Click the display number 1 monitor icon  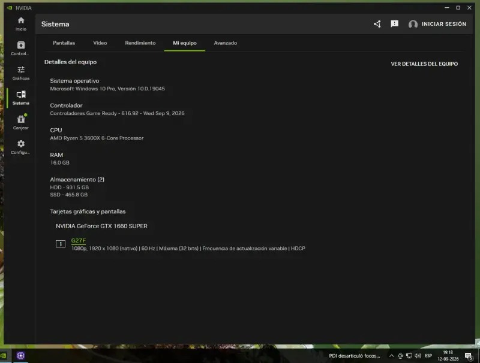61,244
